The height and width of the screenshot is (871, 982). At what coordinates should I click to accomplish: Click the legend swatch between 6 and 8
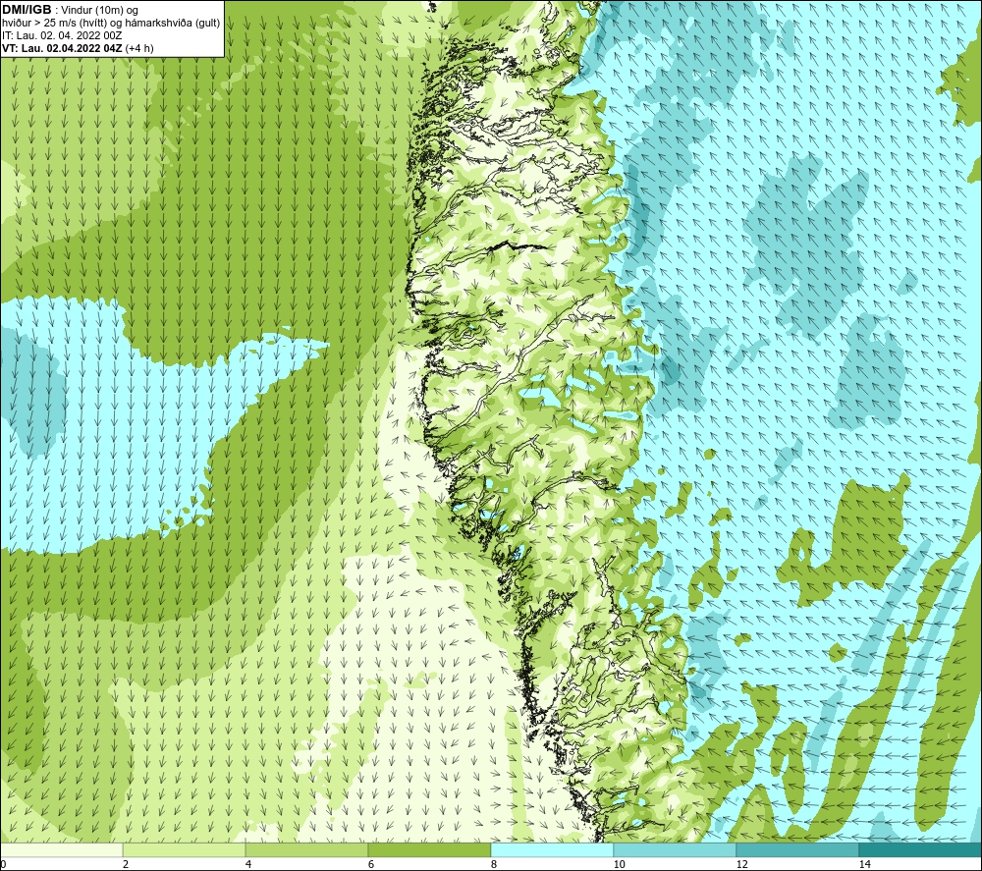click(430, 850)
